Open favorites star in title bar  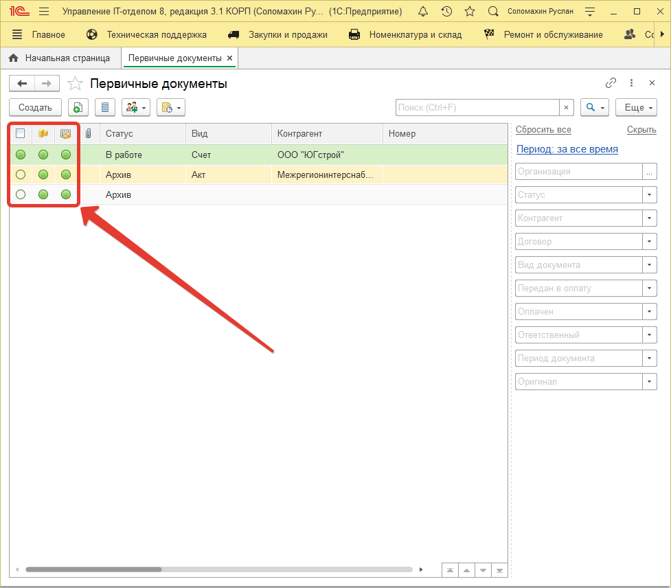[470, 12]
